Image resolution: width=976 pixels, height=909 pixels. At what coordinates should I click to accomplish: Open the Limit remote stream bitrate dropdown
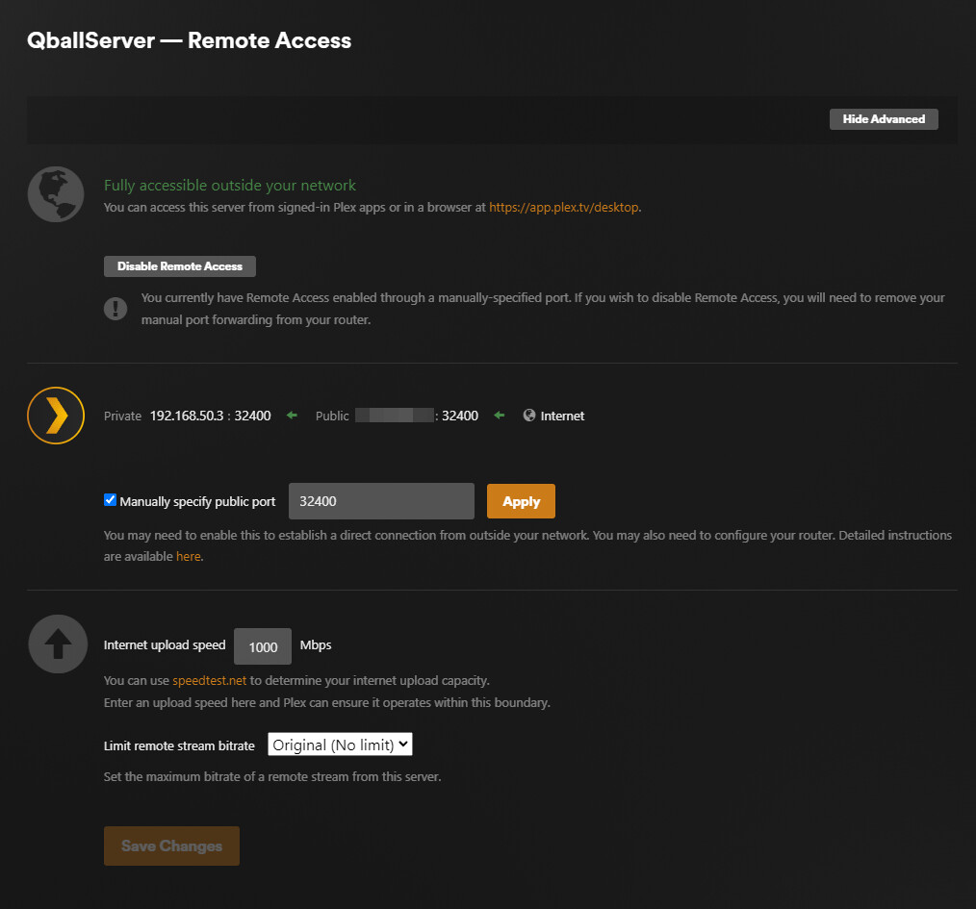339,744
